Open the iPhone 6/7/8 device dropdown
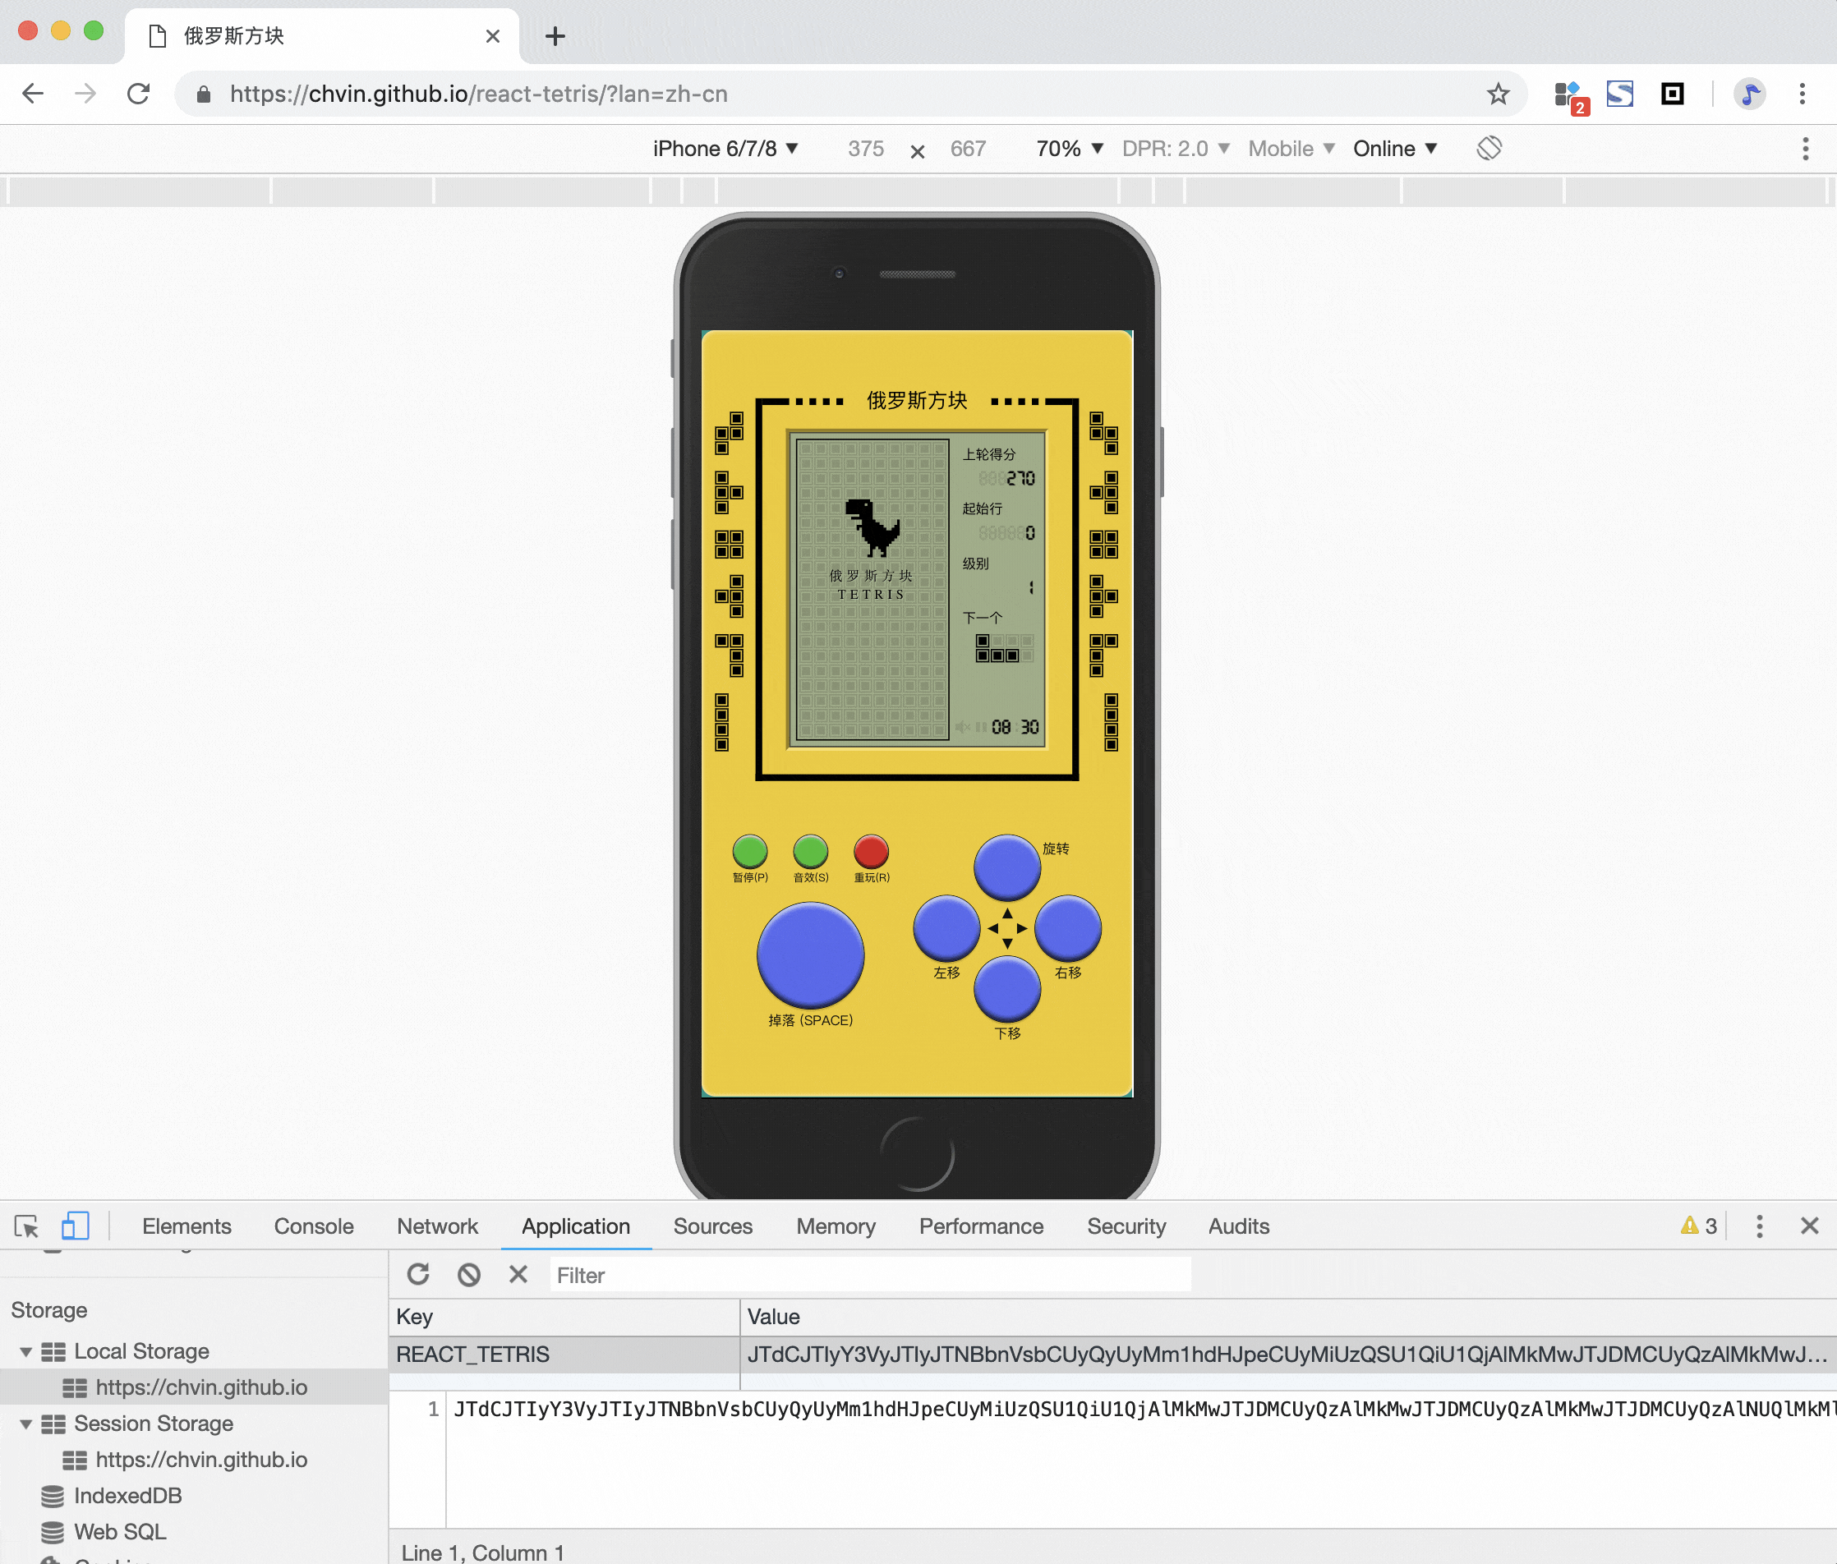The width and height of the screenshot is (1837, 1564). (725, 149)
